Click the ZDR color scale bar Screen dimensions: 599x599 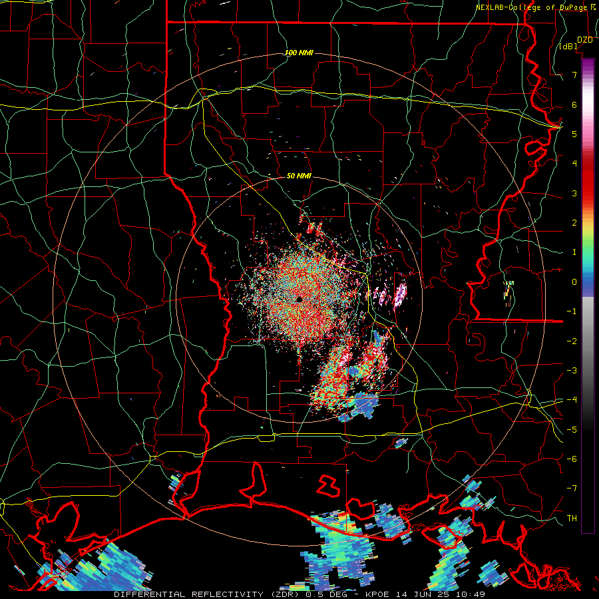[x=588, y=296]
